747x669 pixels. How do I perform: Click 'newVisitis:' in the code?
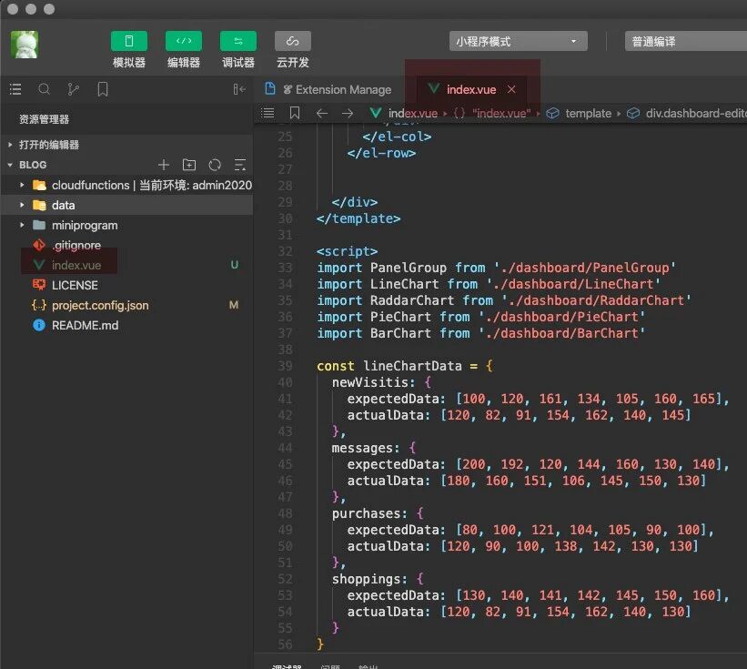(373, 382)
